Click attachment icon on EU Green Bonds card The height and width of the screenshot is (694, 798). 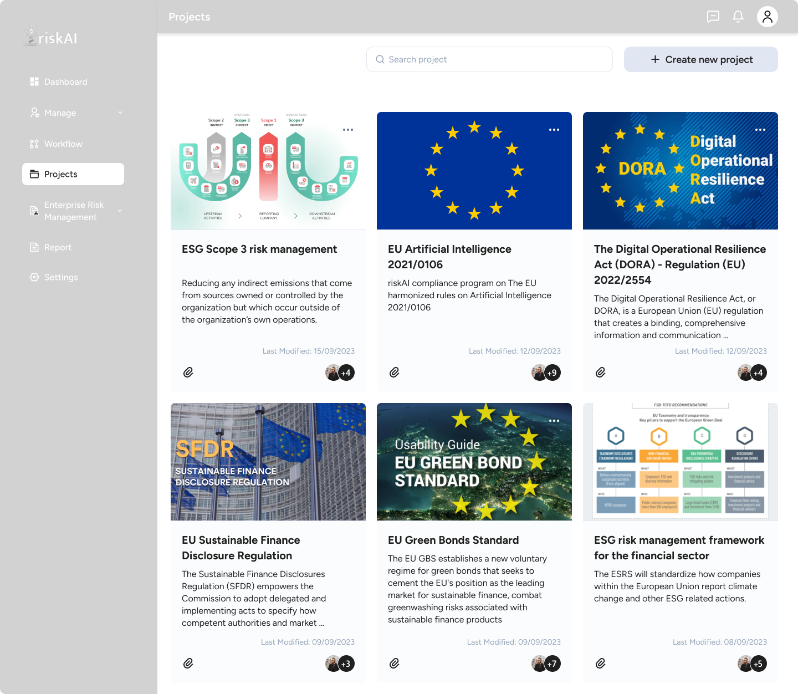click(x=395, y=664)
